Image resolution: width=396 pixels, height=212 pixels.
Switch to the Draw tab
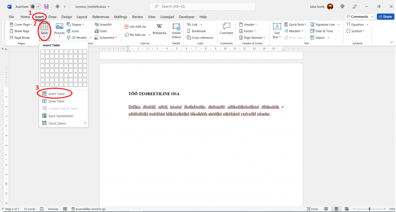53,17
